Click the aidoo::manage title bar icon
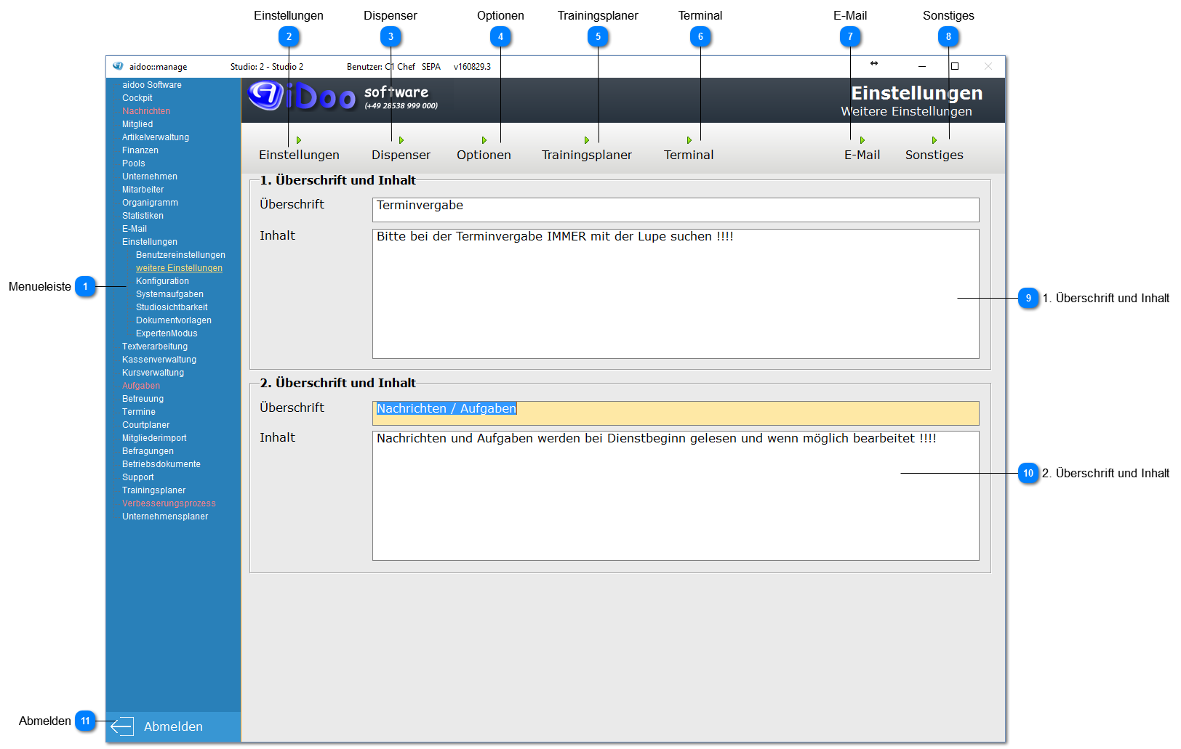The image size is (1181, 749). pos(118,66)
